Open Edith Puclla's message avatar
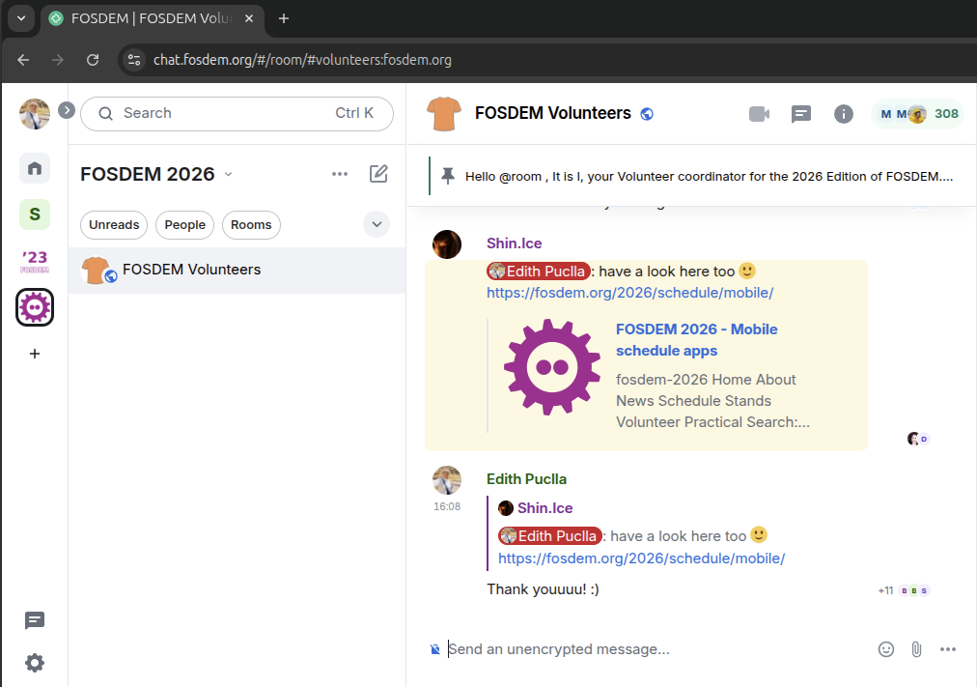Screen dimensions: 977x687 447,480
